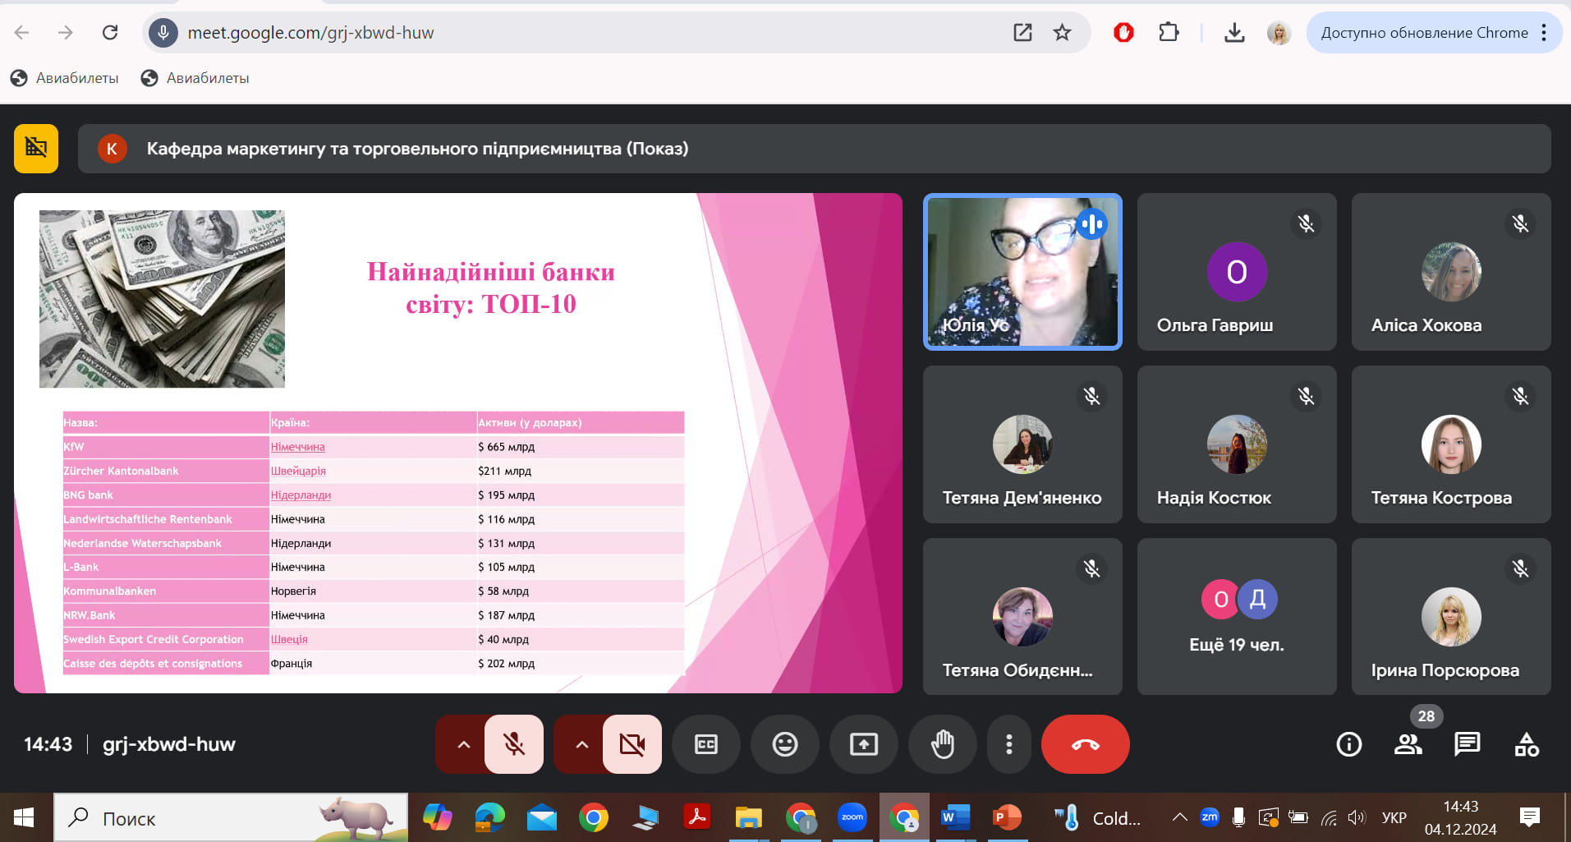Viewport: 1571px width, 842px height.
Task: Click the Доступно обновление Chrome button
Action: (1423, 33)
